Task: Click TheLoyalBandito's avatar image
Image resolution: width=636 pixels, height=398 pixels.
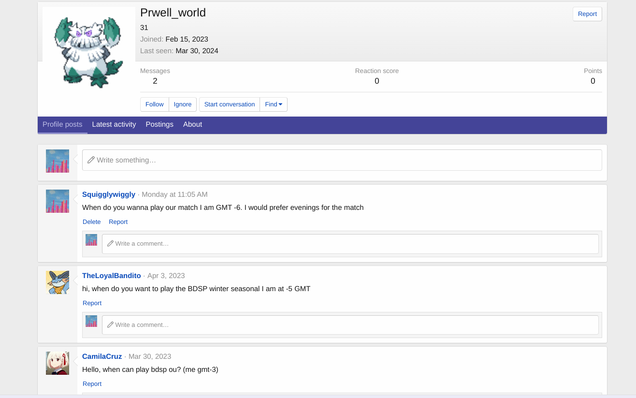Action: pos(58,282)
